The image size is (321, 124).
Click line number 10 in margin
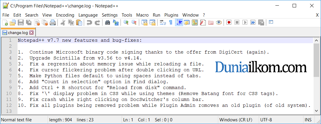click(9, 94)
